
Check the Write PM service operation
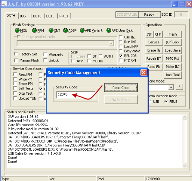(15, 79)
